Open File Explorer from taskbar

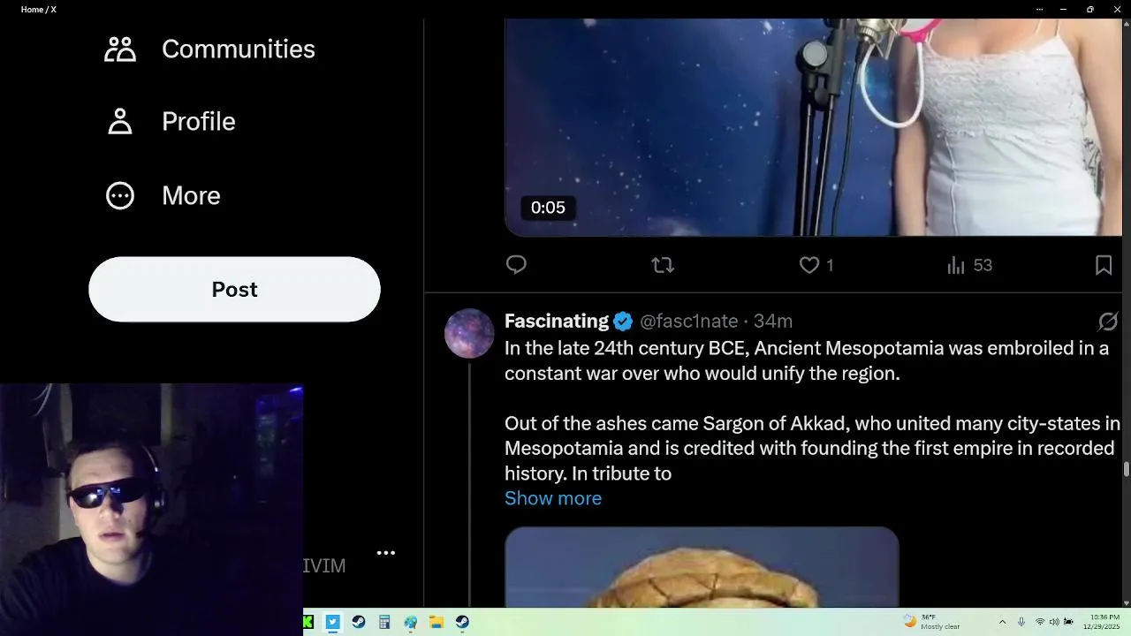tap(436, 622)
